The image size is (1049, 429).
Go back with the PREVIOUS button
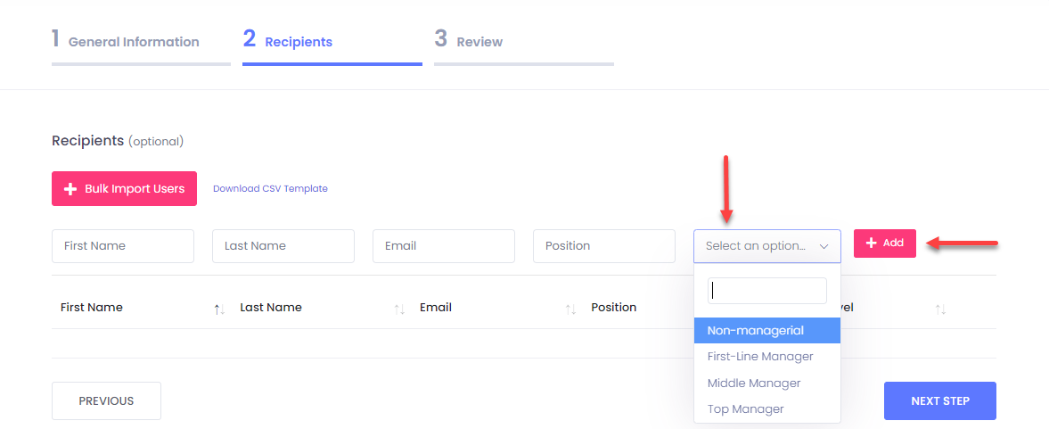pyautogui.click(x=106, y=400)
